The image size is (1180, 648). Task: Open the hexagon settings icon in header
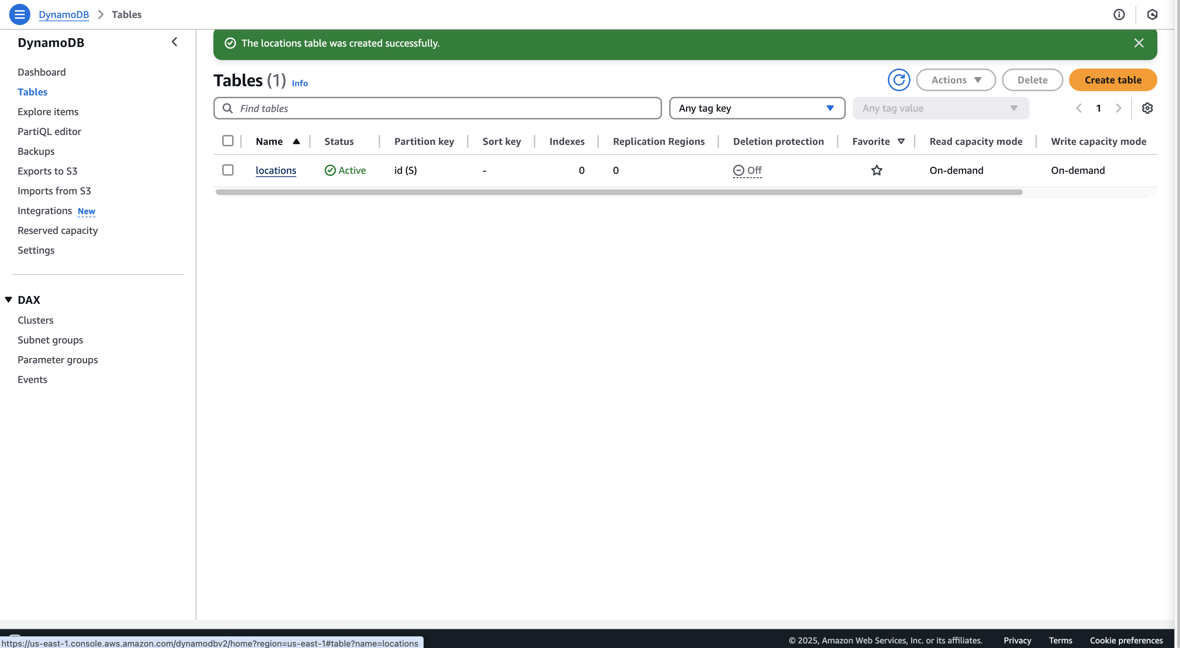coord(1152,15)
